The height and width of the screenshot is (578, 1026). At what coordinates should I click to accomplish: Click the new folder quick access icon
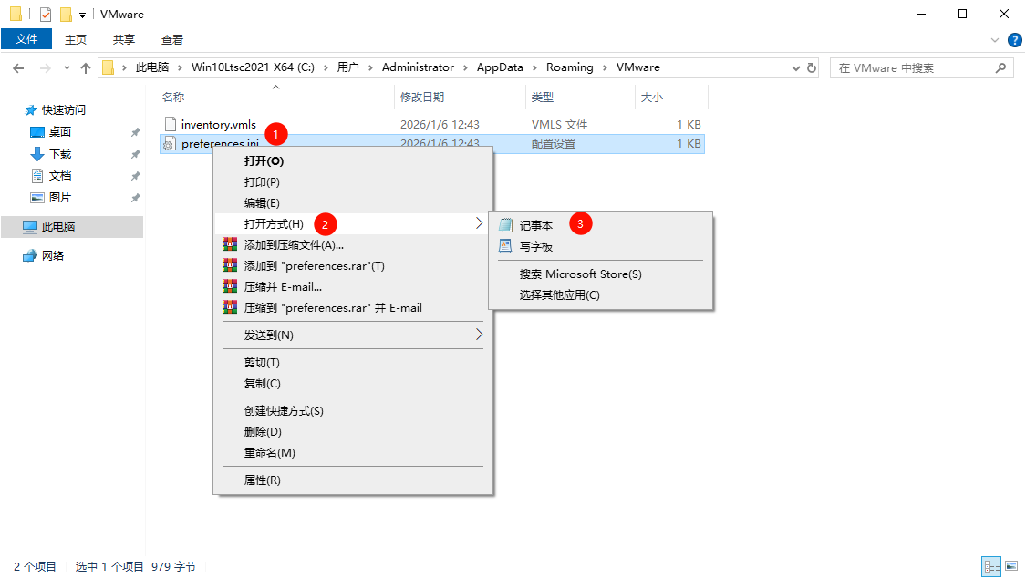66,15
